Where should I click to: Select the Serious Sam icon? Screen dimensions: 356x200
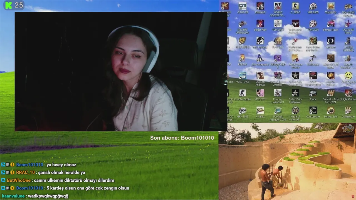(x=330, y=112)
